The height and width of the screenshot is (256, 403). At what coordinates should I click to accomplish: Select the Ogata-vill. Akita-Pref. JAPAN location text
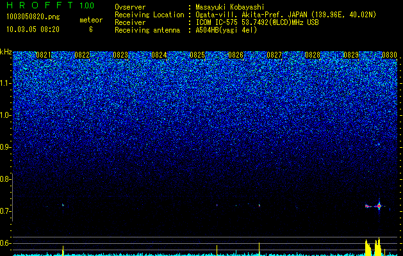(x=286, y=15)
